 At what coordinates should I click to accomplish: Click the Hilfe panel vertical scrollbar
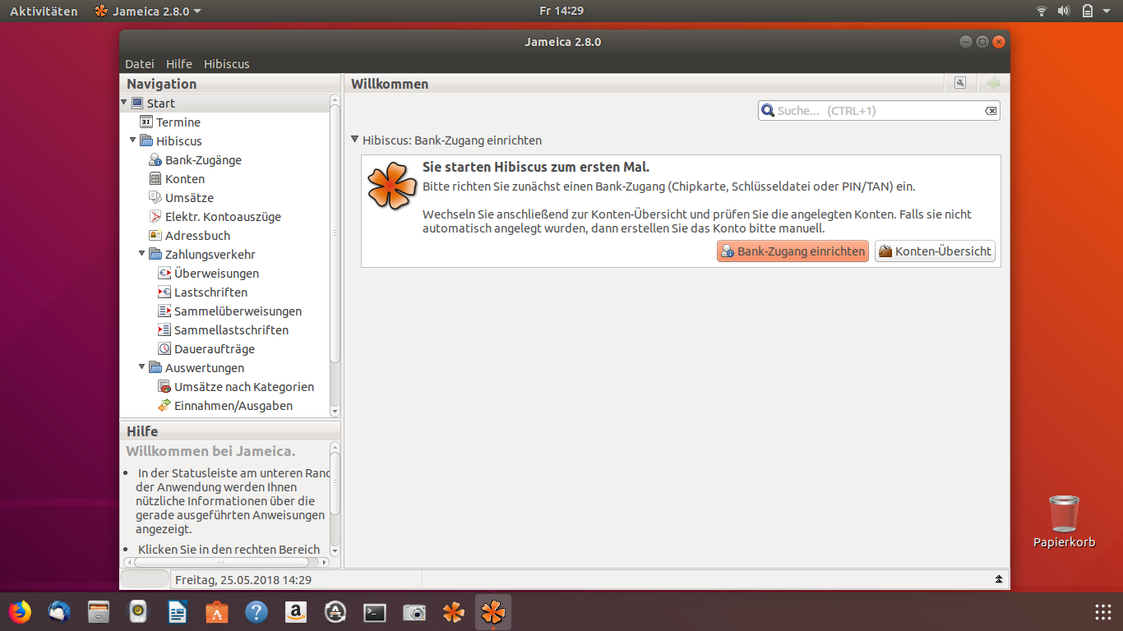click(335, 483)
